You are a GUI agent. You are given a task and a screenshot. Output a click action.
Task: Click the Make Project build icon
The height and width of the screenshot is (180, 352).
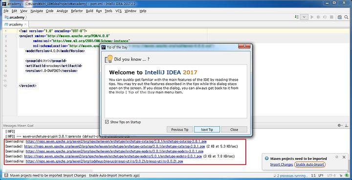pyautogui.click(x=297, y=17)
